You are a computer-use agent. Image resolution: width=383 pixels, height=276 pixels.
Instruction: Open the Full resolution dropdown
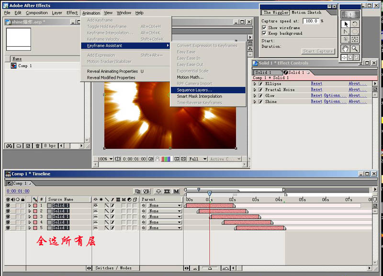[x=197, y=159]
